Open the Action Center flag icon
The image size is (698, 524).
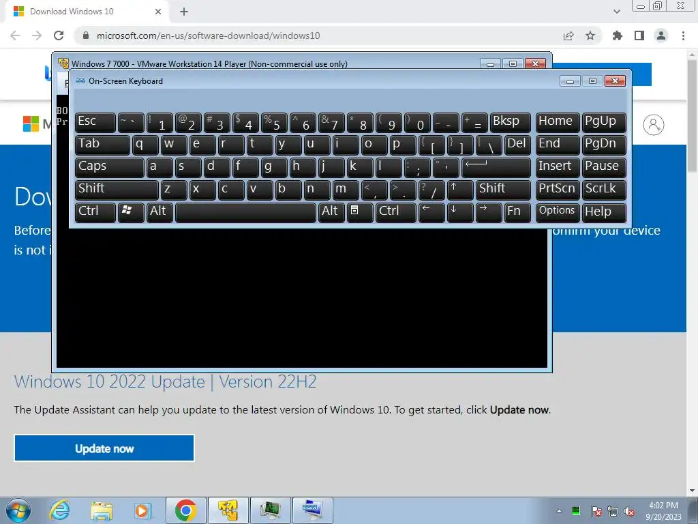tap(596, 511)
